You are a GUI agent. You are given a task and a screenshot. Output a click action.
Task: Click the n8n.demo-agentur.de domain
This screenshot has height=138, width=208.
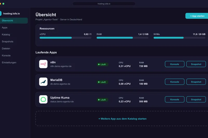[61, 66]
